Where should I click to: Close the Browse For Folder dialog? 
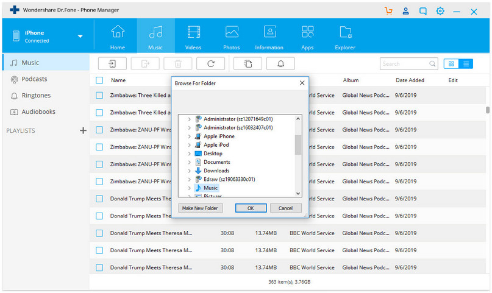(x=302, y=83)
